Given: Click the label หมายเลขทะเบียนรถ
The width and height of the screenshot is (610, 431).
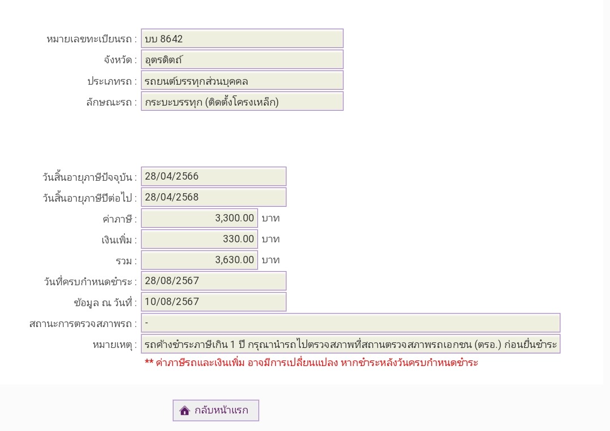Looking at the screenshot, I should 92,39.
